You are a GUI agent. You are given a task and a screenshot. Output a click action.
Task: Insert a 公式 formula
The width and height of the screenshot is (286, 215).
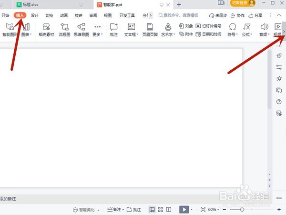[247, 30]
